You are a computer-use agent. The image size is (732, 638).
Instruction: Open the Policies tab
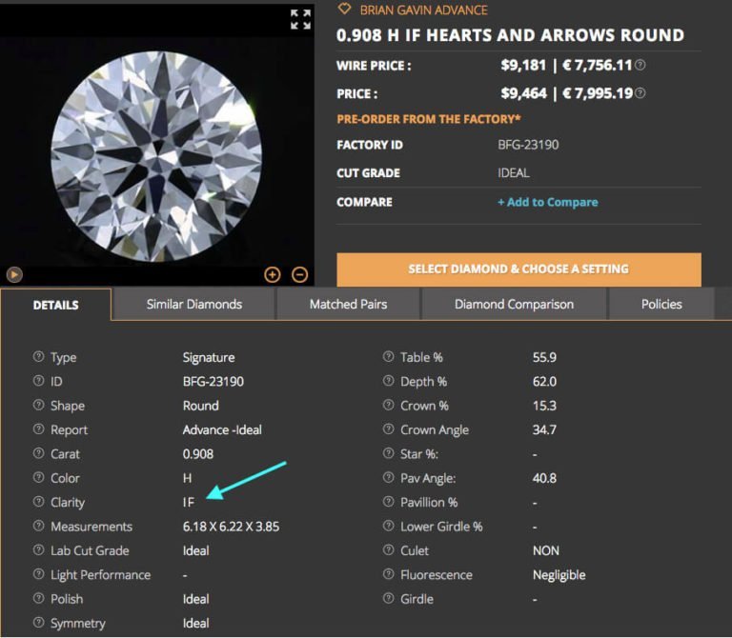tap(661, 304)
